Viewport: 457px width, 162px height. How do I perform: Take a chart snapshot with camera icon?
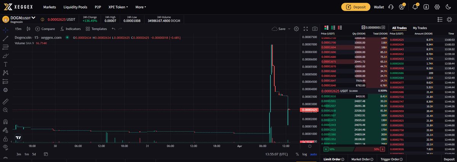[x=315, y=29]
